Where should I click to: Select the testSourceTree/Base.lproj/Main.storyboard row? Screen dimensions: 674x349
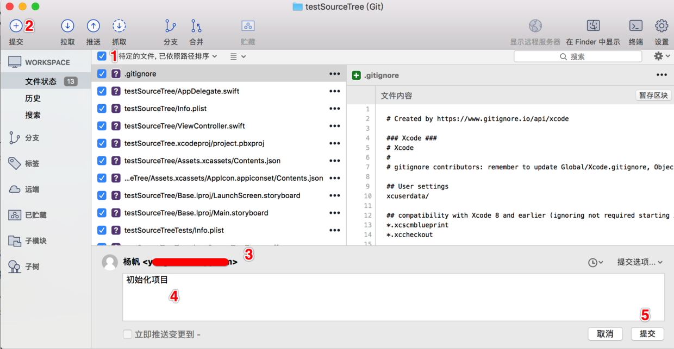[x=219, y=213]
